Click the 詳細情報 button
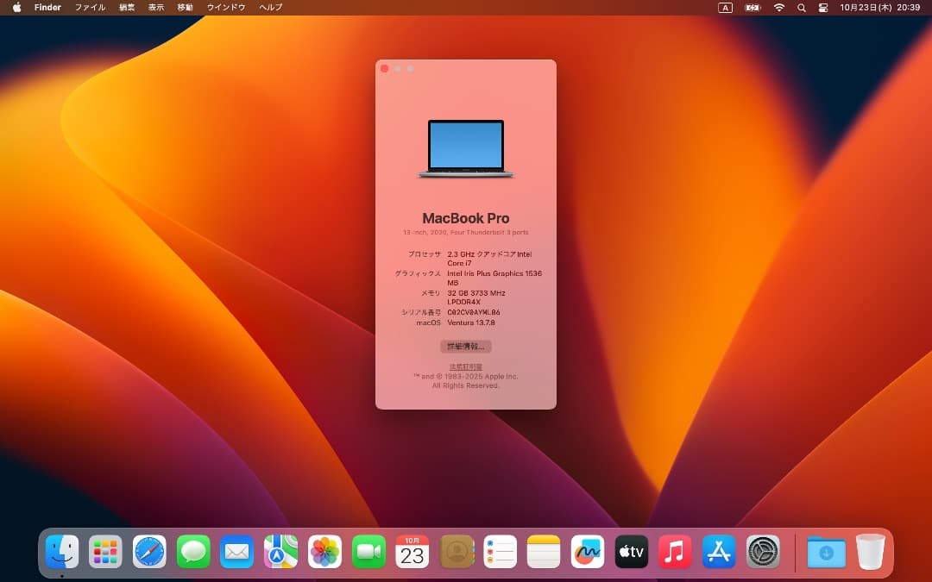 tap(466, 346)
